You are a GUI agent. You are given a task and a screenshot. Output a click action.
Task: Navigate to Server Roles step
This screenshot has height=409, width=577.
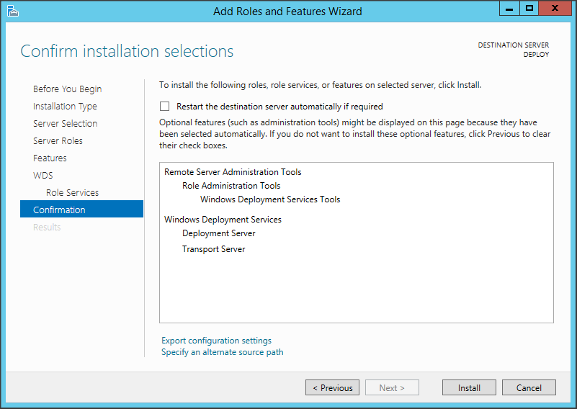pyautogui.click(x=58, y=140)
